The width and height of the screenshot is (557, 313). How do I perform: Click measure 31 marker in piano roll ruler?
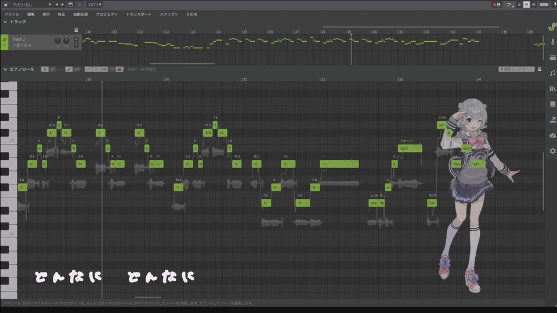click(244, 79)
